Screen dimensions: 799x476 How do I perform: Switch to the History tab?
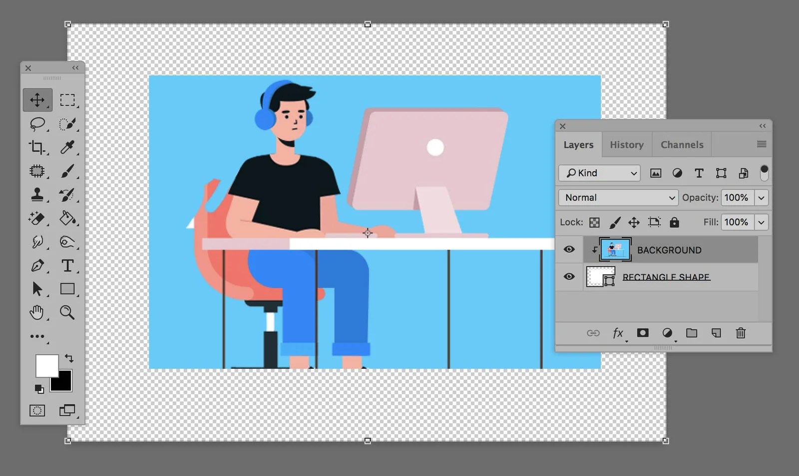tap(627, 144)
